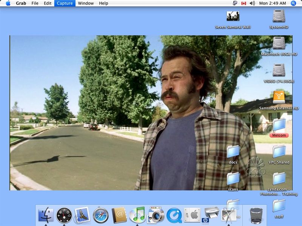Select the scans folder on desktop
302x226 pixels.
click(233, 179)
